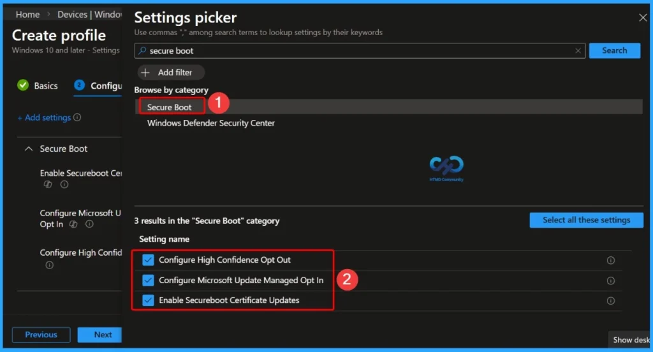Click the plus icon on Add filter
This screenshot has width=653, height=352.
point(145,73)
